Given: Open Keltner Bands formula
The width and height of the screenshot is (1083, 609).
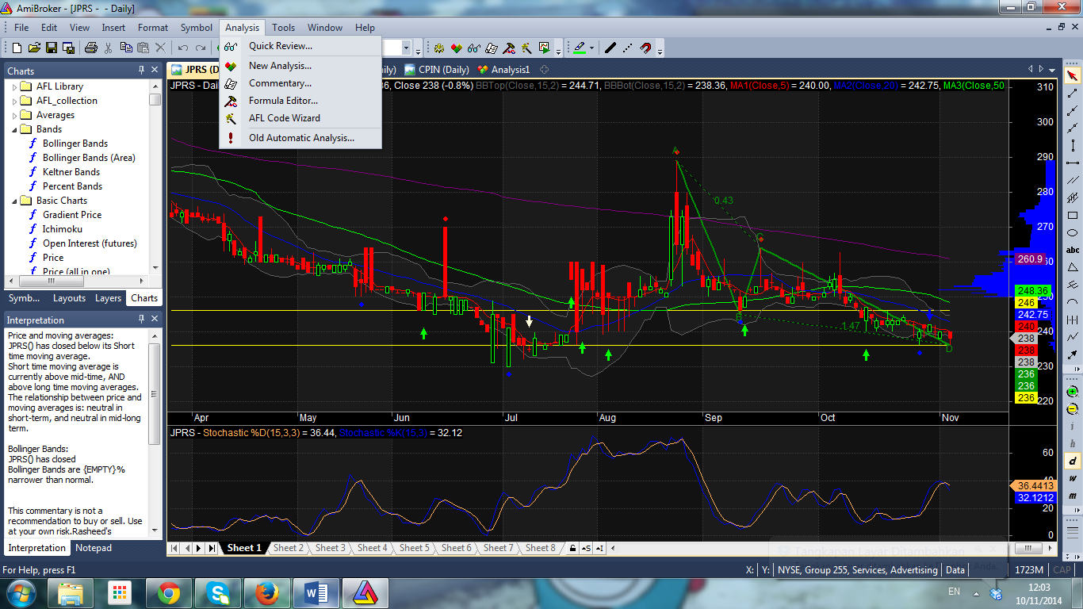Looking at the screenshot, I should 71,172.
